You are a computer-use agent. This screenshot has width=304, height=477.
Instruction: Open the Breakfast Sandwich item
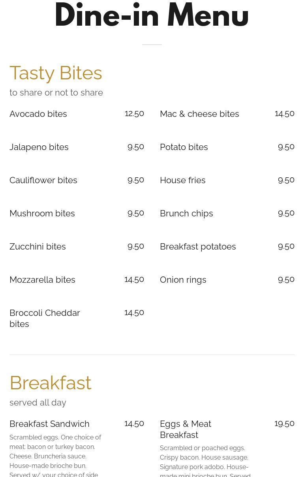[49, 424]
